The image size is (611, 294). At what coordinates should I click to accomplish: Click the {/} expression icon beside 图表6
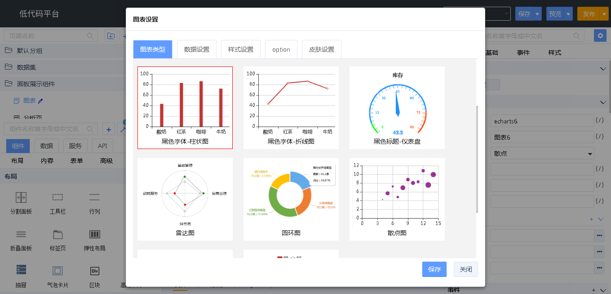[599, 137]
